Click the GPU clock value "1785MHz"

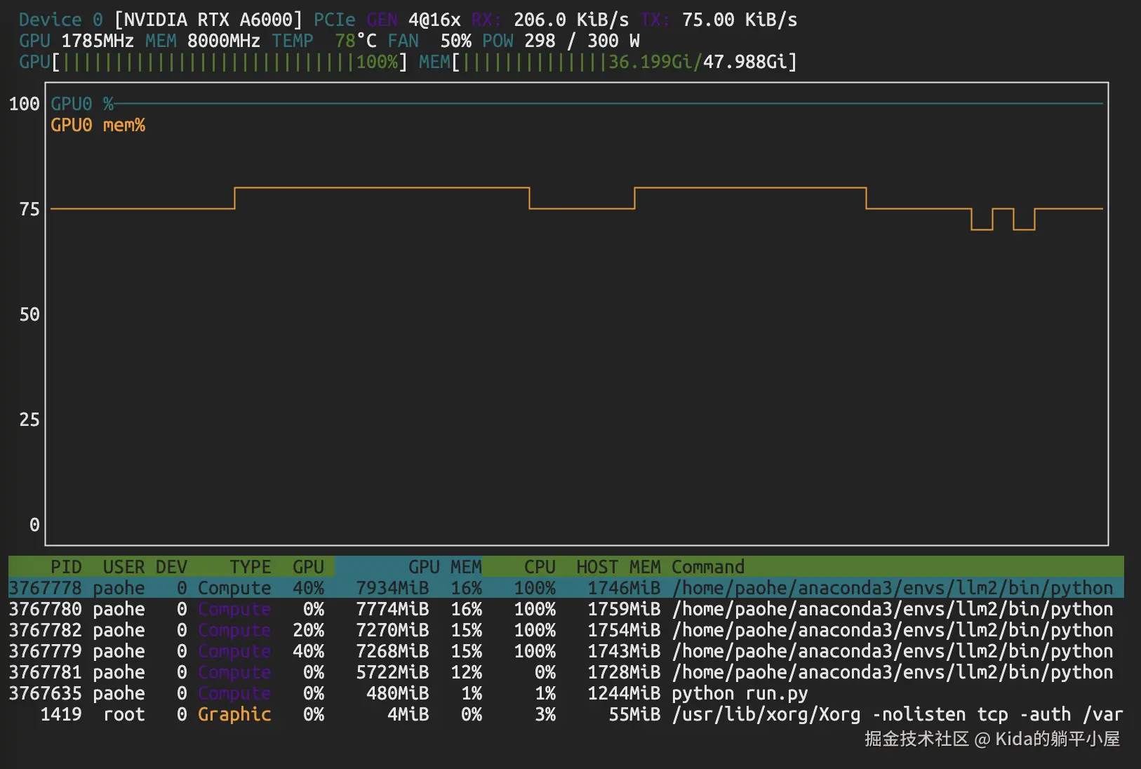[98, 41]
